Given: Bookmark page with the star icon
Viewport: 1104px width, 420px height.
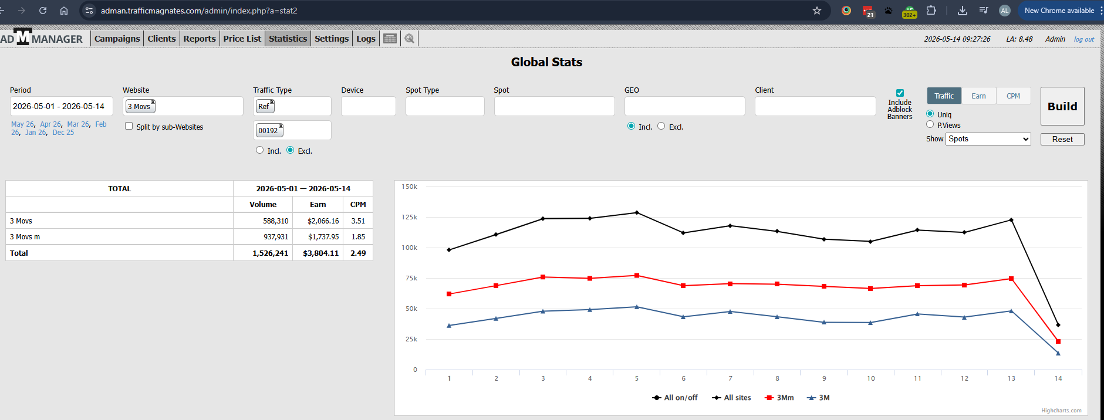Looking at the screenshot, I should [817, 11].
